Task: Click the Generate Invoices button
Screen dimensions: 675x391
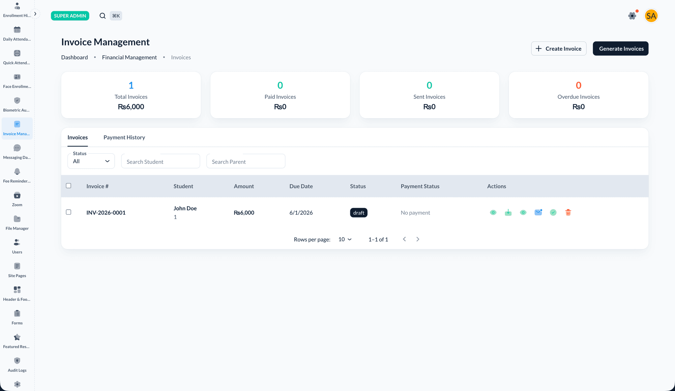Action: (621, 48)
